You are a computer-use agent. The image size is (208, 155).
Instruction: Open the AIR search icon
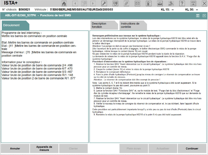click(x=171, y=3)
